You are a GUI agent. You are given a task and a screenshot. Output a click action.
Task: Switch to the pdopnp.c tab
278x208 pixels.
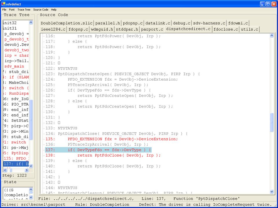133,23
